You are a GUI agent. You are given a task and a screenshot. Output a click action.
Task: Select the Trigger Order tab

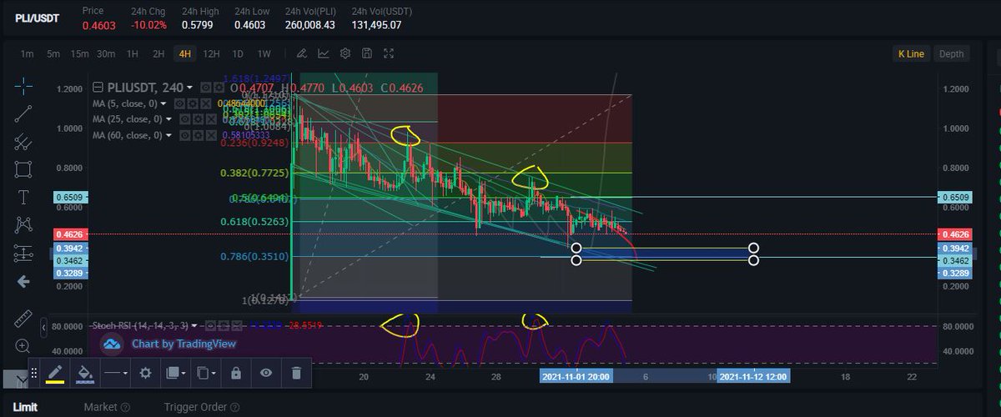click(194, 407)
